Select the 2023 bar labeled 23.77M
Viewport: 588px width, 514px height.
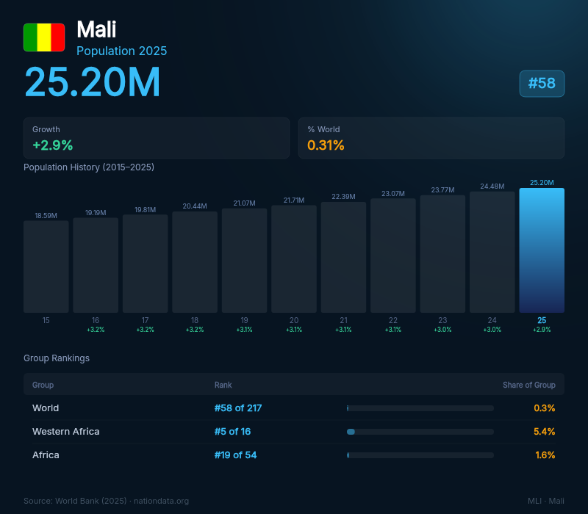442,253
